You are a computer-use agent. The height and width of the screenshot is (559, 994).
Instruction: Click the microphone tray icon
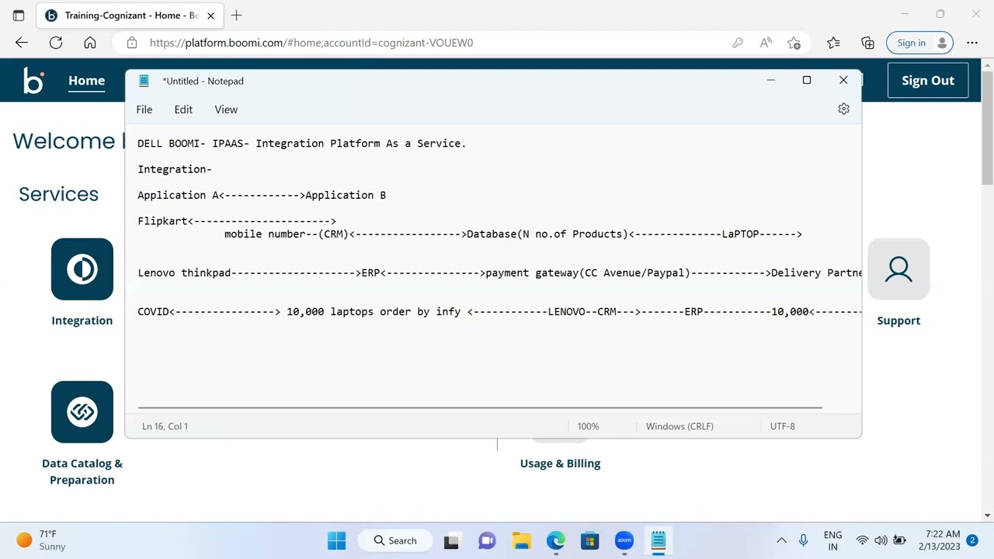803,540
